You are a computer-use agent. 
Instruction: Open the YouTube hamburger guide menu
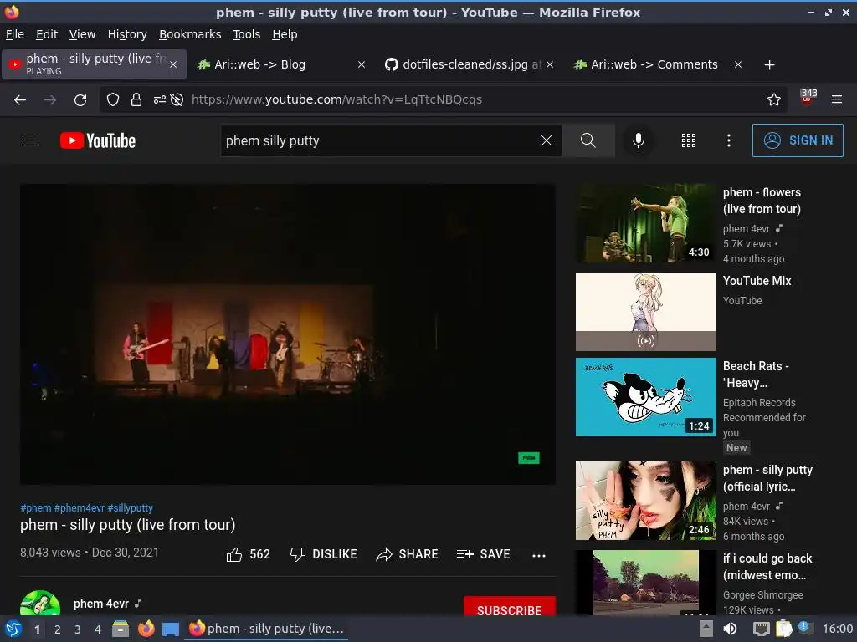(x=30, y=140)
